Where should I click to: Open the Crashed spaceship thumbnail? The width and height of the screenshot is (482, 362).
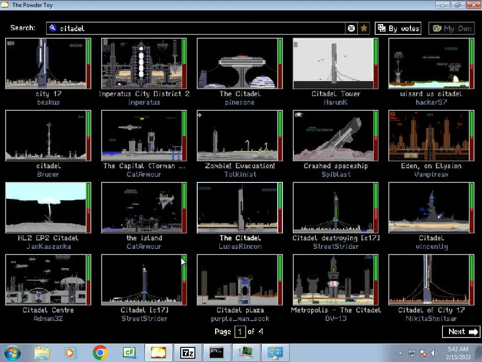tap(333, 135)
